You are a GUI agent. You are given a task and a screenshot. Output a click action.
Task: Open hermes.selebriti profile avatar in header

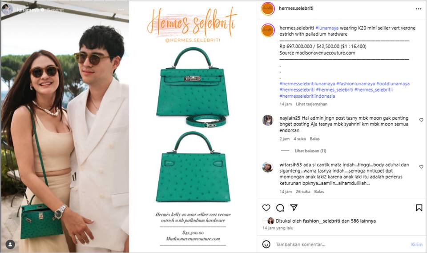pos(268,8)
